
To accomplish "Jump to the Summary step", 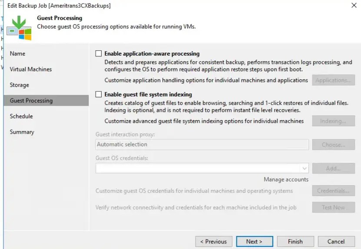I will coord(22,132).
